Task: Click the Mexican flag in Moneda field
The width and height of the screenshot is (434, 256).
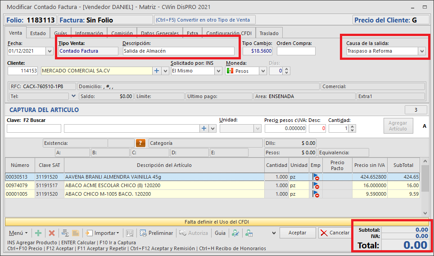Action: tap(230, 71)
